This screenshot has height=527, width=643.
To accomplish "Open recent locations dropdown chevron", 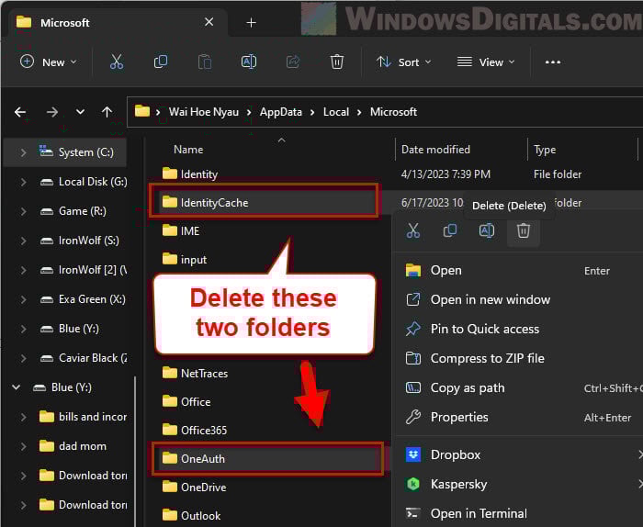I will 81,111.
